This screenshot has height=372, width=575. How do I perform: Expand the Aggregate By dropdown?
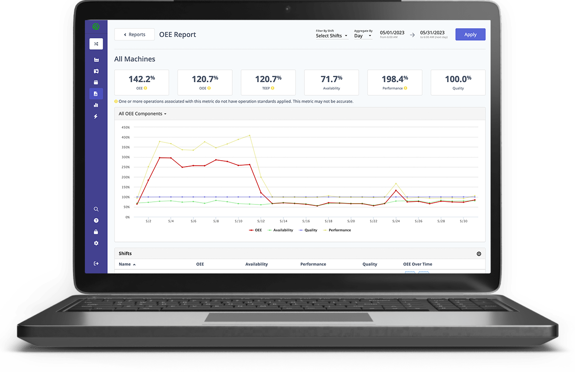[363, 35]
